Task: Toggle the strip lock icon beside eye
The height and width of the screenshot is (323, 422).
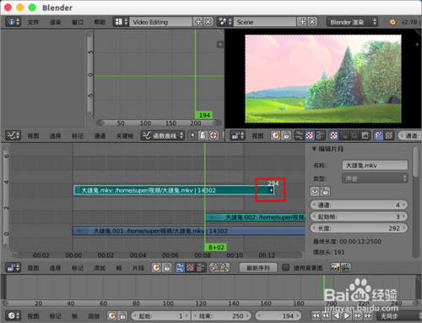Action: (x=325, y=192)
